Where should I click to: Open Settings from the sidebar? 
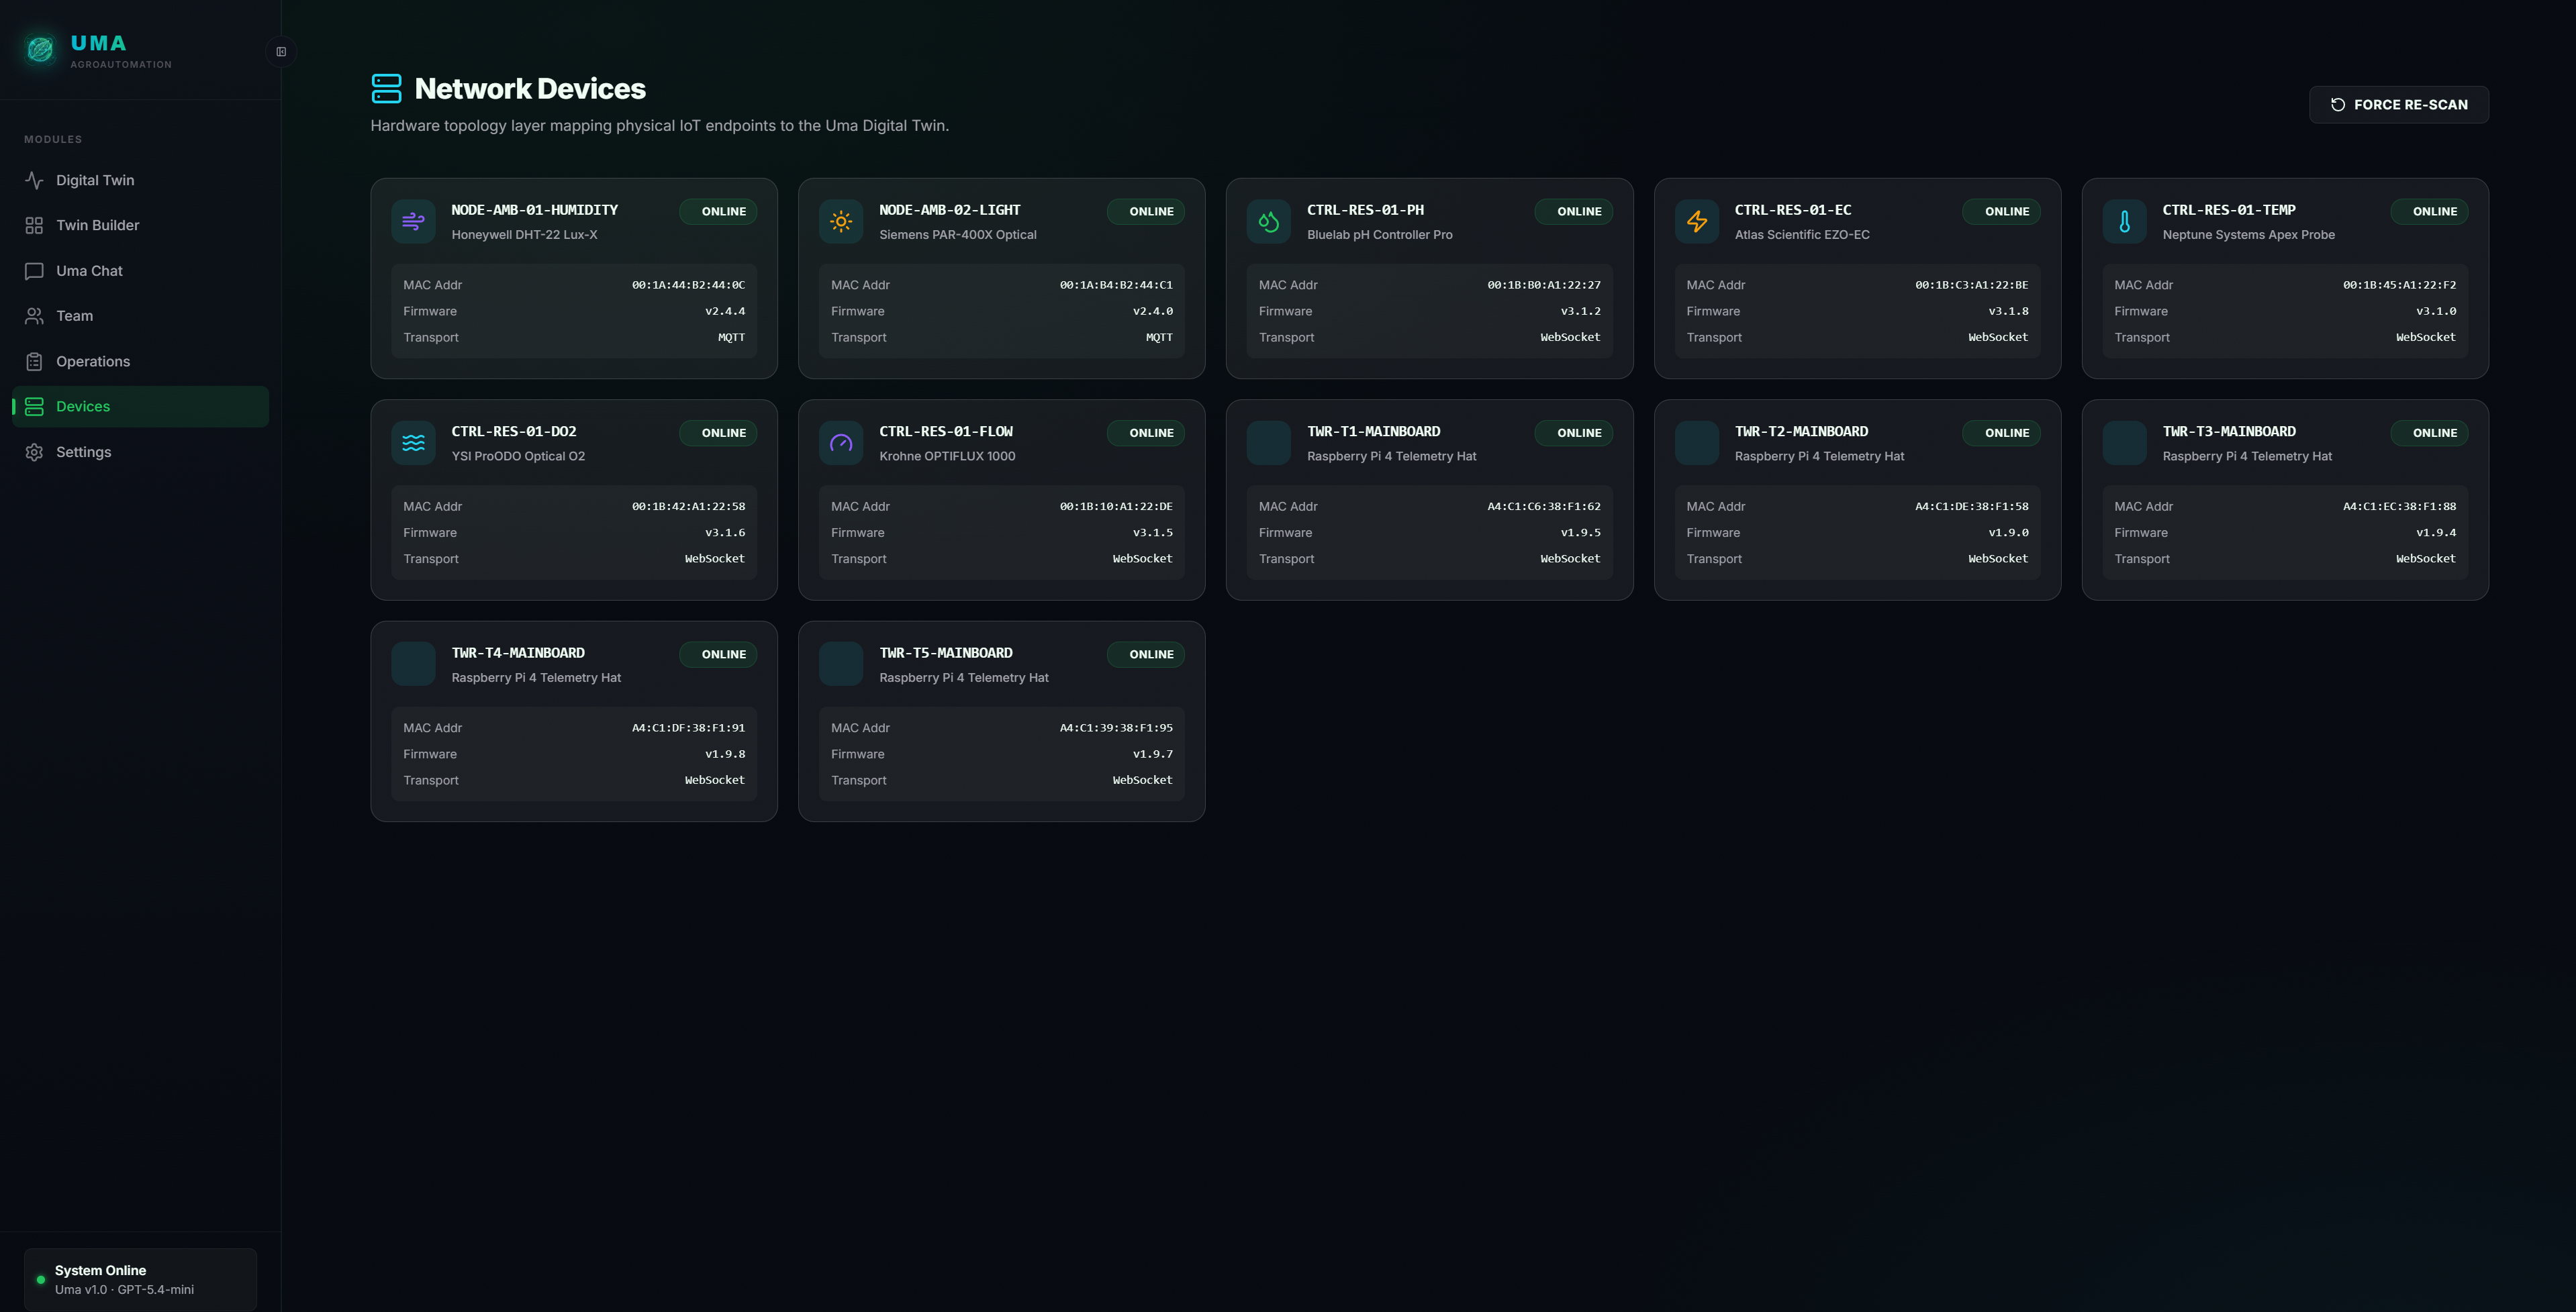click(x=140, y=452)
